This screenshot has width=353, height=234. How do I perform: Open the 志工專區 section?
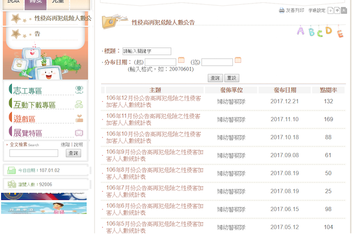(28, 91)
